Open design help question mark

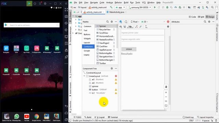[168, 27]
